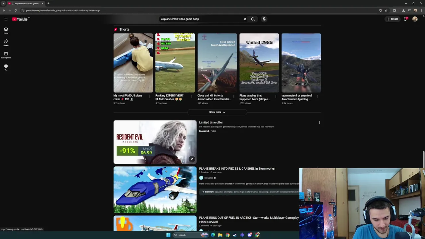425x239 pixels.
Task: Bookmark this page with the star icon
Action: click(386, 10)
